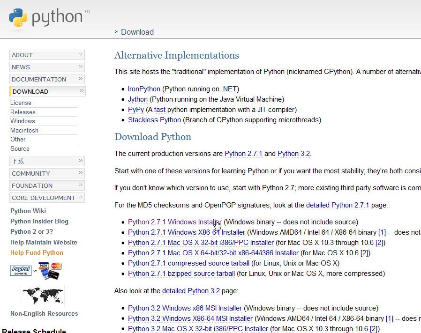
Task: Follow the Jython link
Action: 138,99
